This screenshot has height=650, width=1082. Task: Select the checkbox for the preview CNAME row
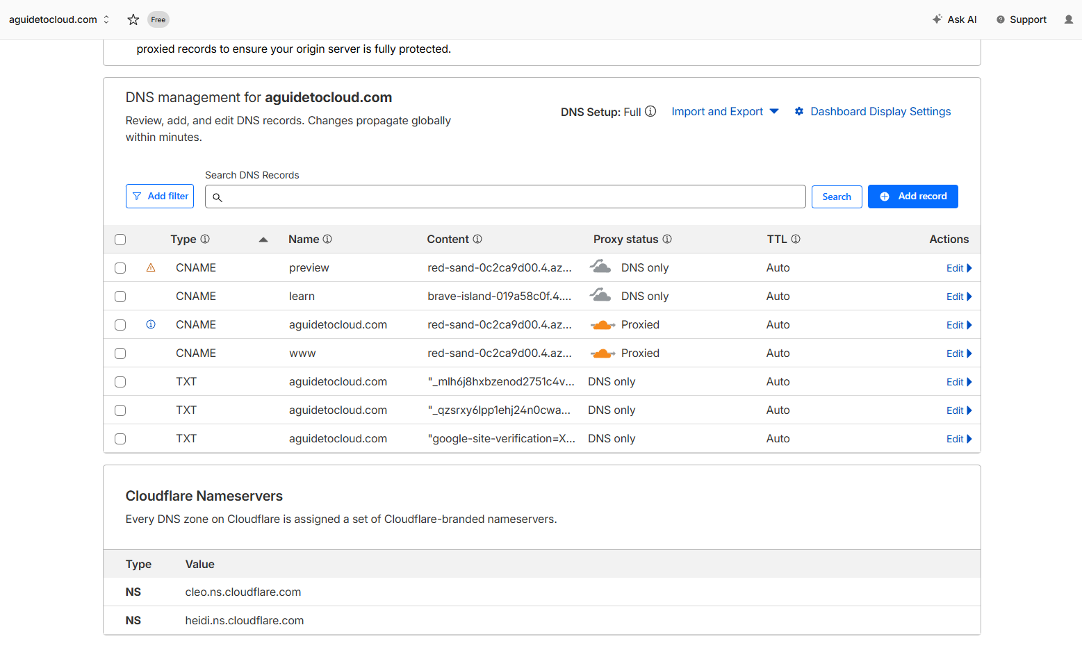coord(120,267)
